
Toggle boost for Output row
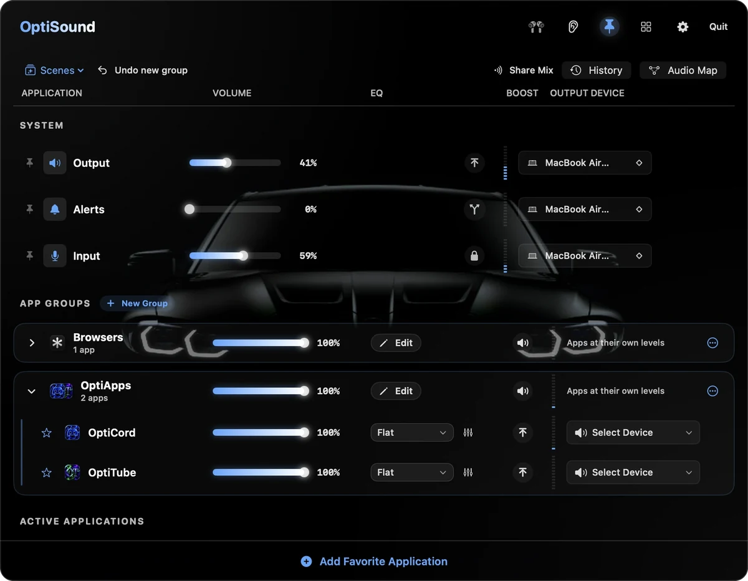(x=474, y=163)
